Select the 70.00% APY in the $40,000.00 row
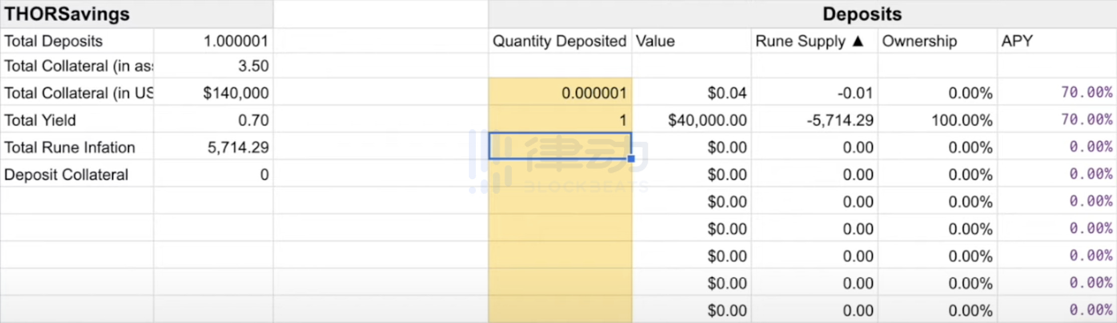This screenshot has width=1117, height=323. tap(1057, 120)
